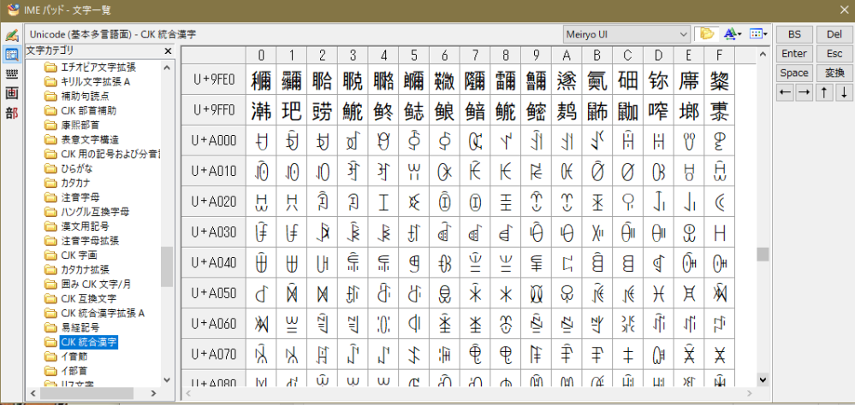Click folder icon beside カタカナ
Image resolution: width=855 pixels, height=405 pixels.
pos(50,182)
